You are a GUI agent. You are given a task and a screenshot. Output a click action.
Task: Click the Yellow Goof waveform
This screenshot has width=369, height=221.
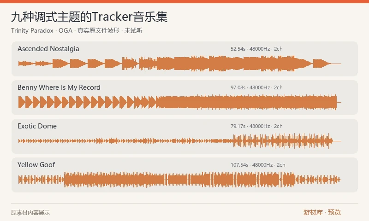(x=180, y=180)
